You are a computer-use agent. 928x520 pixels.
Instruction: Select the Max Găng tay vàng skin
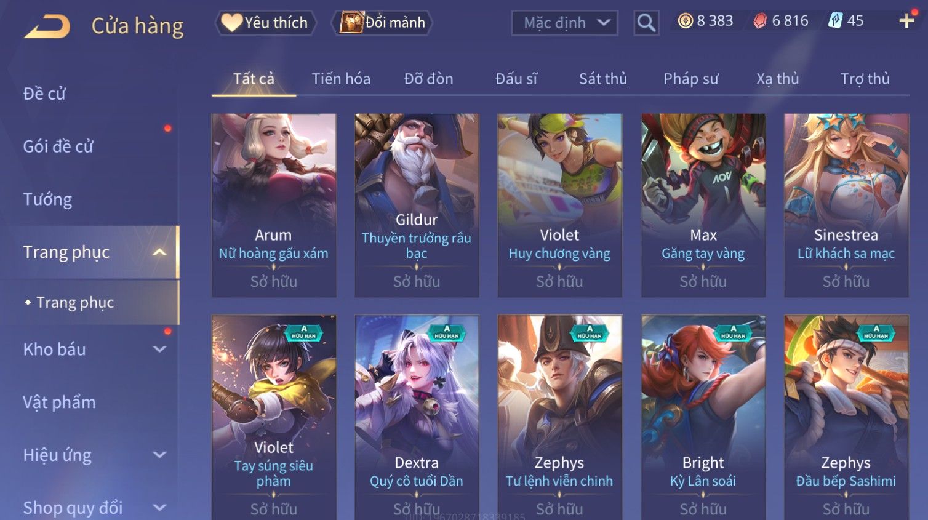[703, 205]
